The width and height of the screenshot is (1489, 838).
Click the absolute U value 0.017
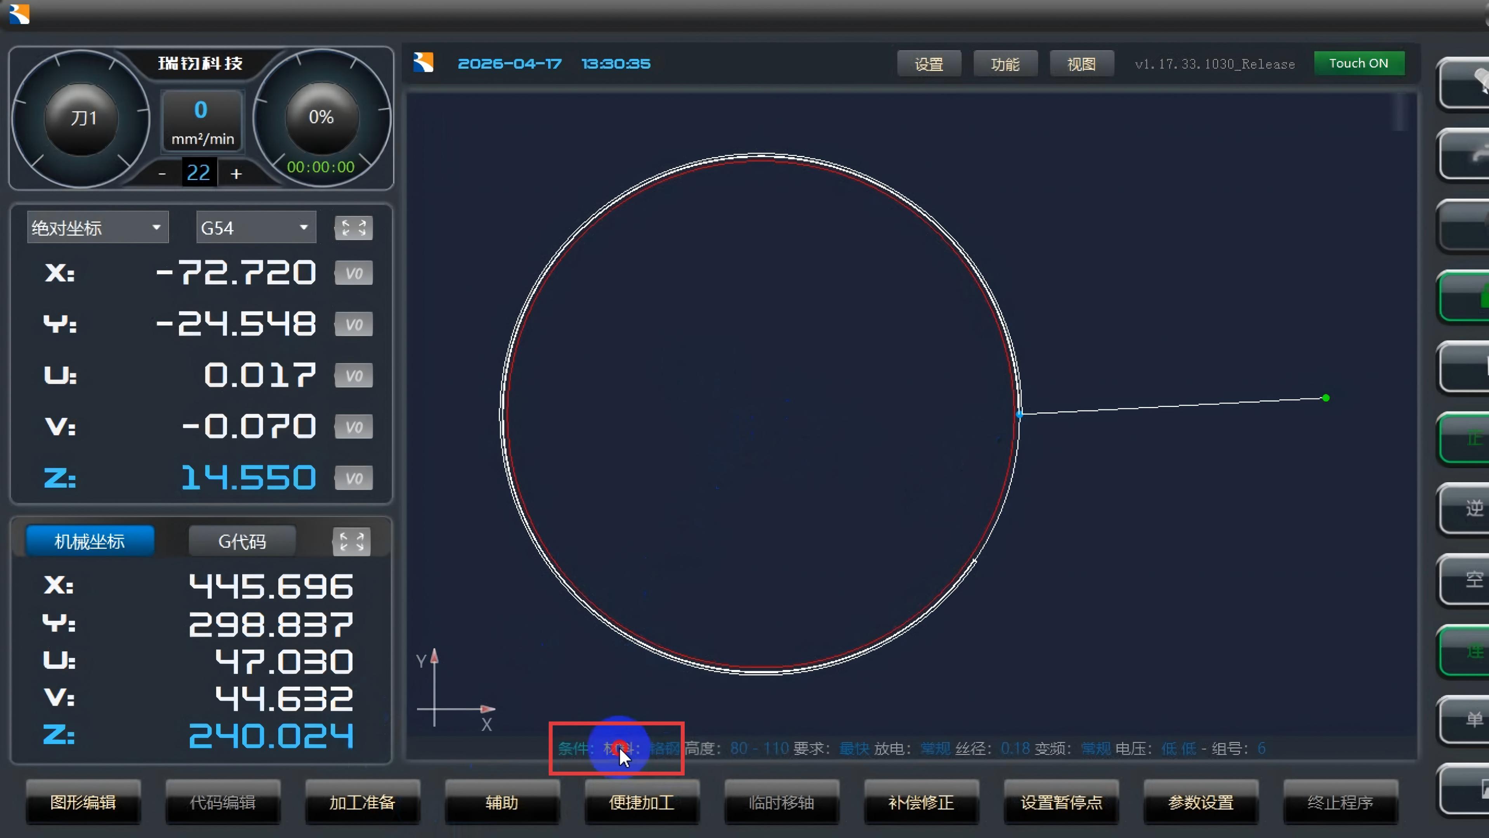(x=260, y=375)
